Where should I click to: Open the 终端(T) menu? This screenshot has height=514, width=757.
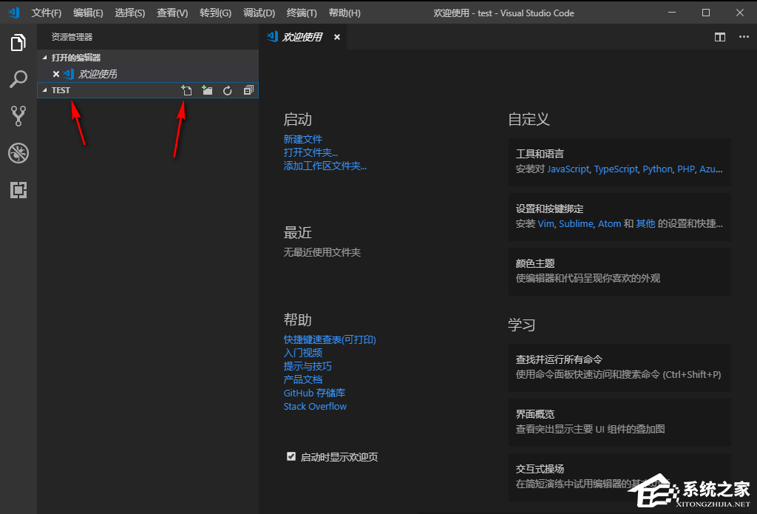coord(302,13)
